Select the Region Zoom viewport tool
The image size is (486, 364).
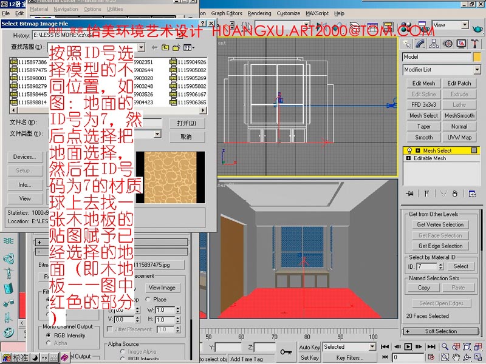[x=445, y=357]
